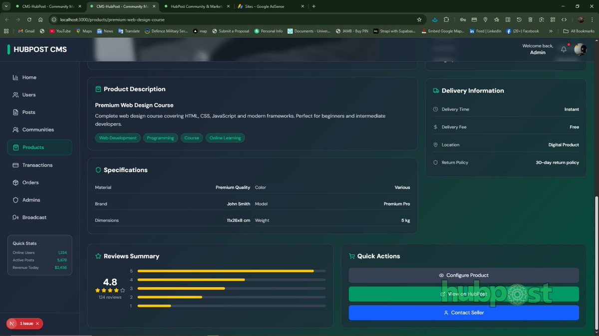Click the HUBPOST CMS logo title
The height and width of the screenshot is (336, 599).
click(x=40, y=49)
